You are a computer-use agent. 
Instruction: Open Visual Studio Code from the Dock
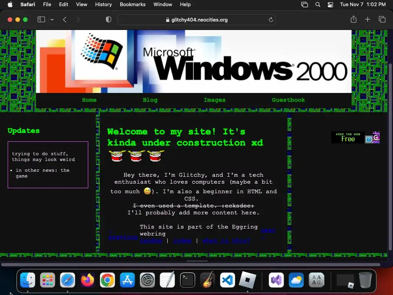coord(227,280)
